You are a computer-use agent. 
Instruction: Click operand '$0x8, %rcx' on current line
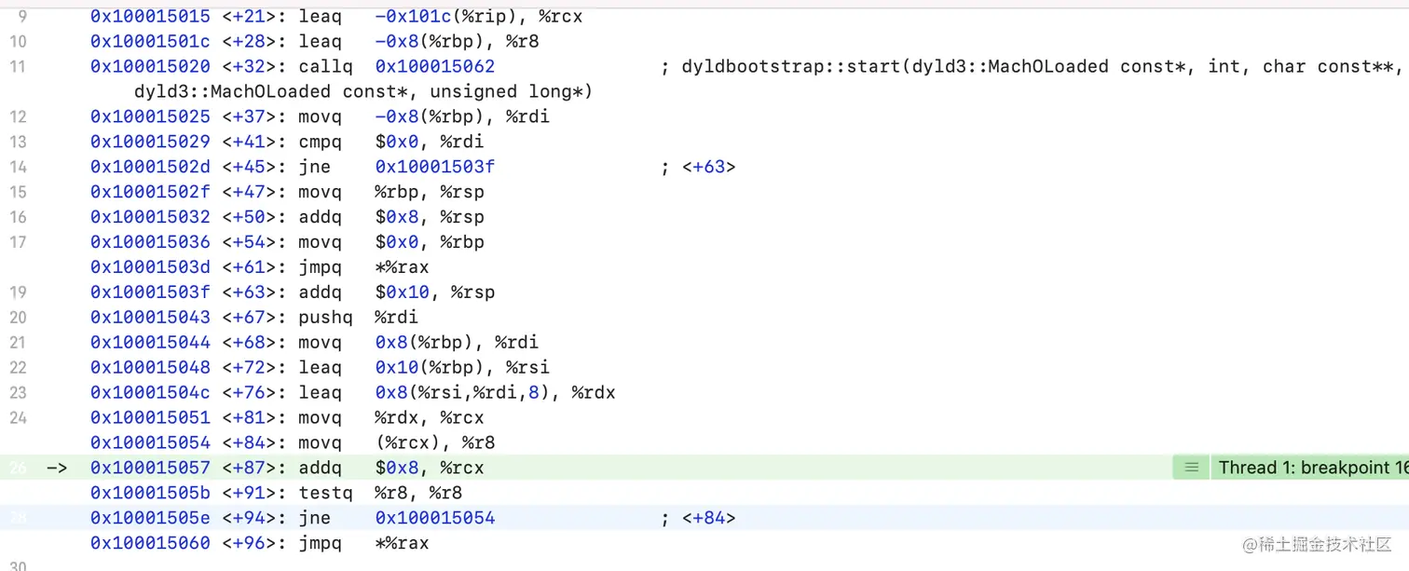(430, 468)
